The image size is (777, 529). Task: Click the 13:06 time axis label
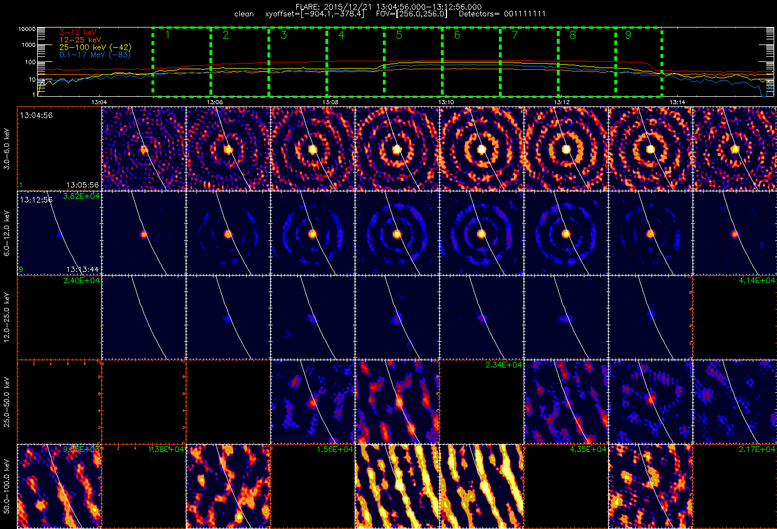coord(215,102)
